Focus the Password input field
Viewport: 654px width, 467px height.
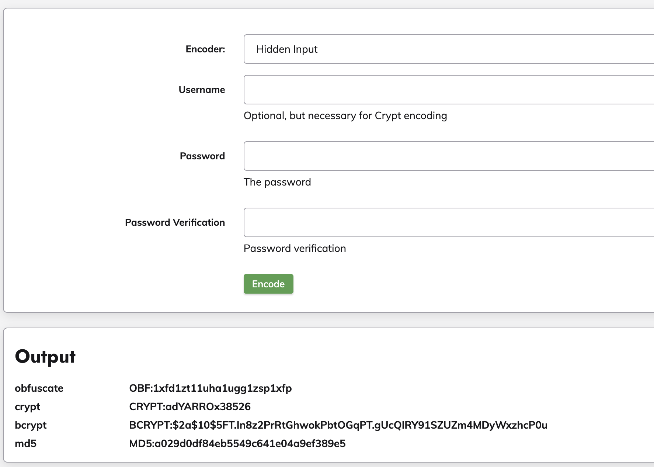click(x=448, y=156)
